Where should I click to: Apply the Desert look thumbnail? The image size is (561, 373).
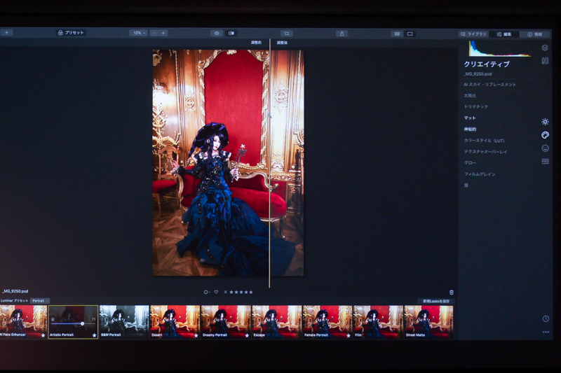pos(175,322)
